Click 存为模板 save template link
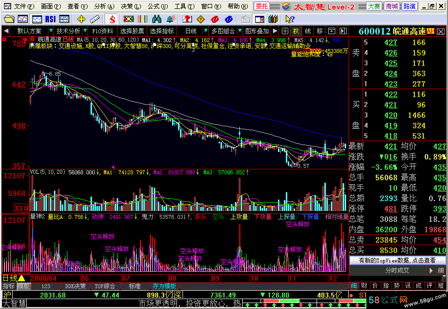Screen dimensions: 448x309 point(164,286)
